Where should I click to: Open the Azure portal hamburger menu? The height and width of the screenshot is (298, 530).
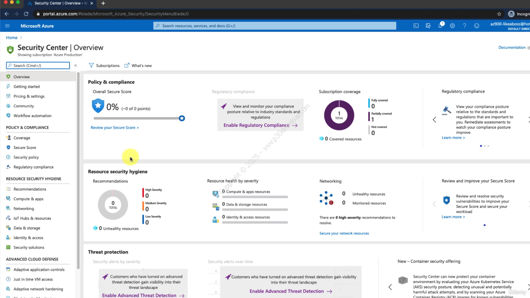tap(7, 26)
